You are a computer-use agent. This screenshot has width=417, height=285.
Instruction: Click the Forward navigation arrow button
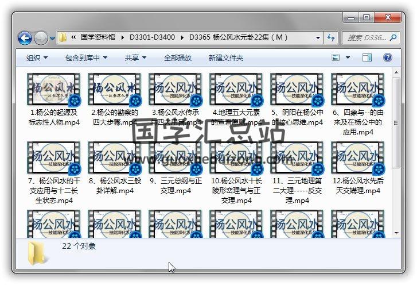[x=41, y=38]
